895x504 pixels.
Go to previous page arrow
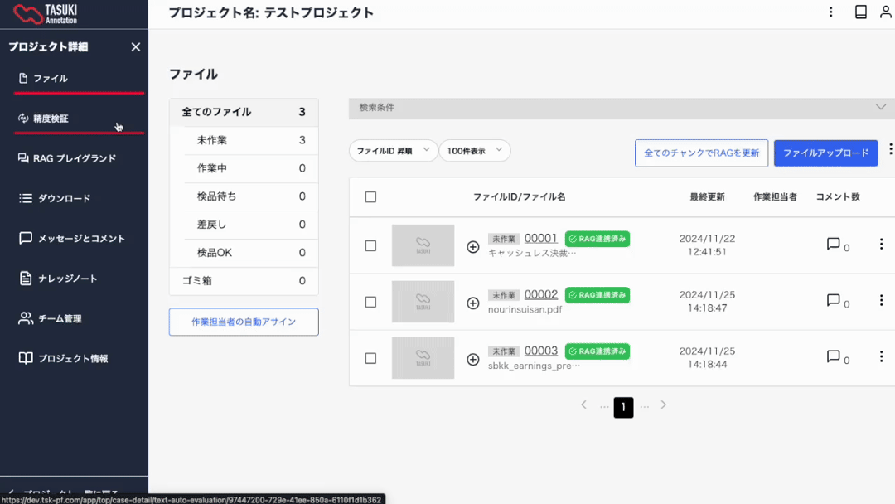[x=583, y=405]
